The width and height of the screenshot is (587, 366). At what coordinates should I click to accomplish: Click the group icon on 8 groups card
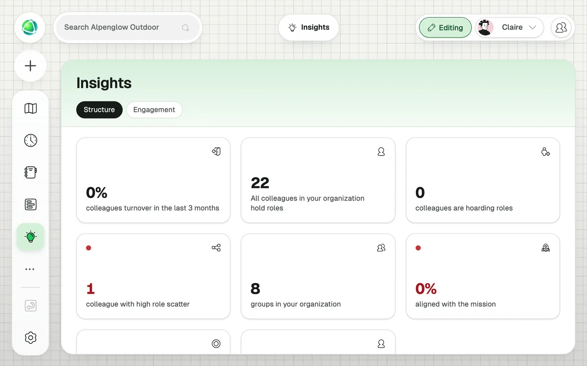[x=381, y=248]
